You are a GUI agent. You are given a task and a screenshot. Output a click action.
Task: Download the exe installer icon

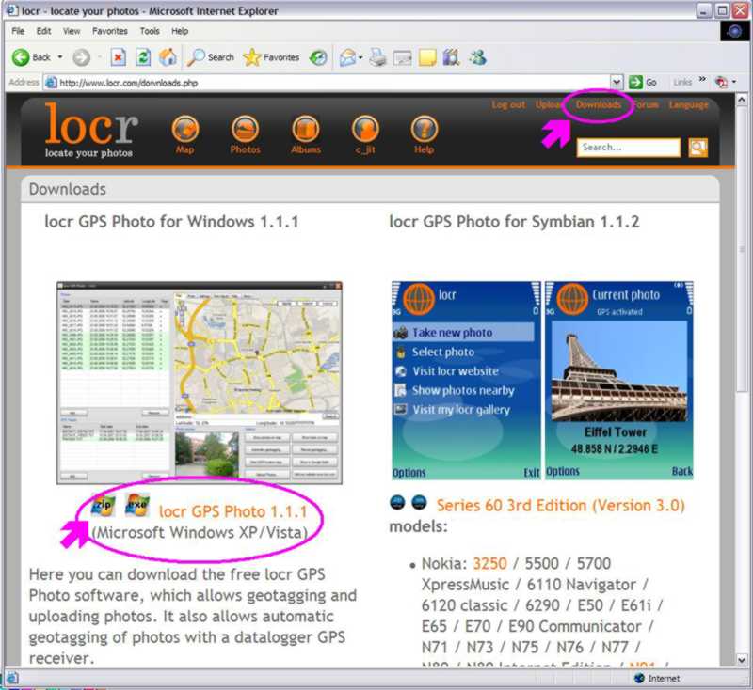(136, 505)
